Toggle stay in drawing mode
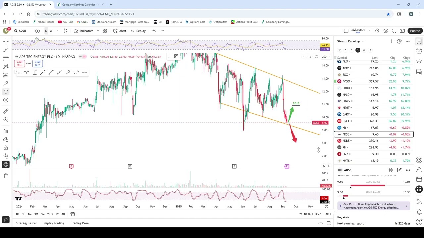This screenshot has width=424, height=238. tap(6, 139)
